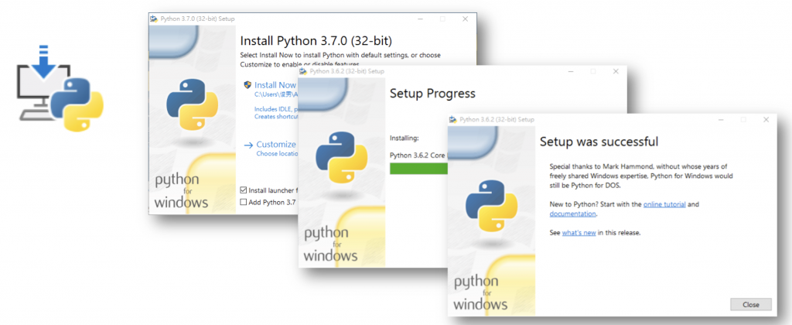Click the Setup Progress heading
This screenshot has height=325, width=792.
click(432, 93)
